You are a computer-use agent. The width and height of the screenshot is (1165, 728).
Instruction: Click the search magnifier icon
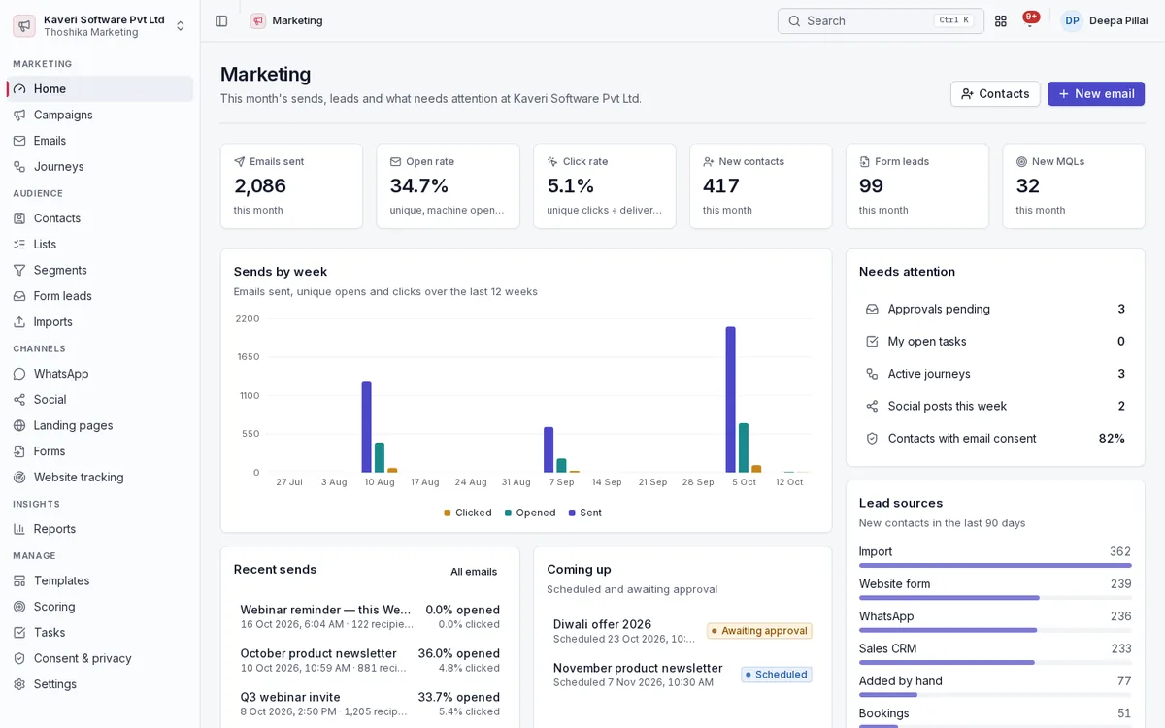[x=794, y=20]
